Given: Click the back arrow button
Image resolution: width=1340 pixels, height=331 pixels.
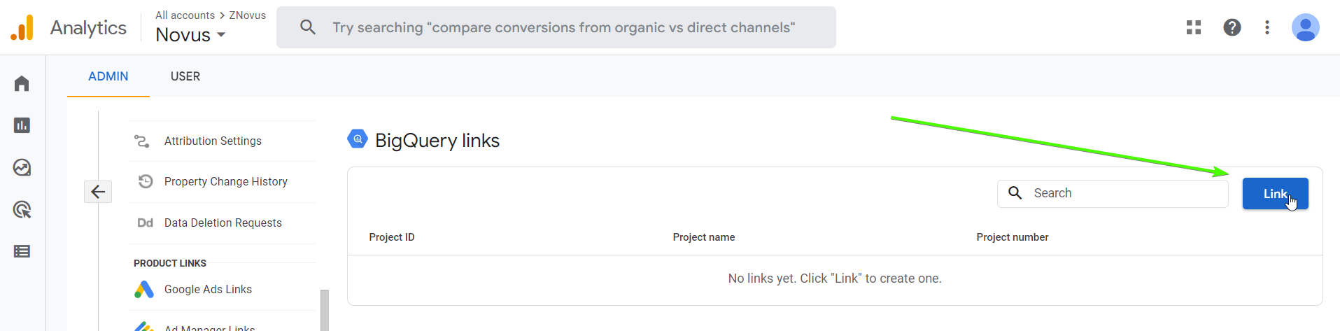Looking at the screenshot, I should point(98,192).
